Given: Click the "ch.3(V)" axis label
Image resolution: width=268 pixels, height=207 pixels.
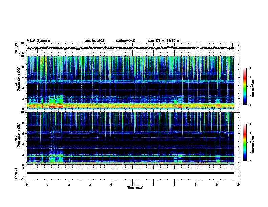Looking at the screenshot, I should pyautogui.click(x=16, y=174).
